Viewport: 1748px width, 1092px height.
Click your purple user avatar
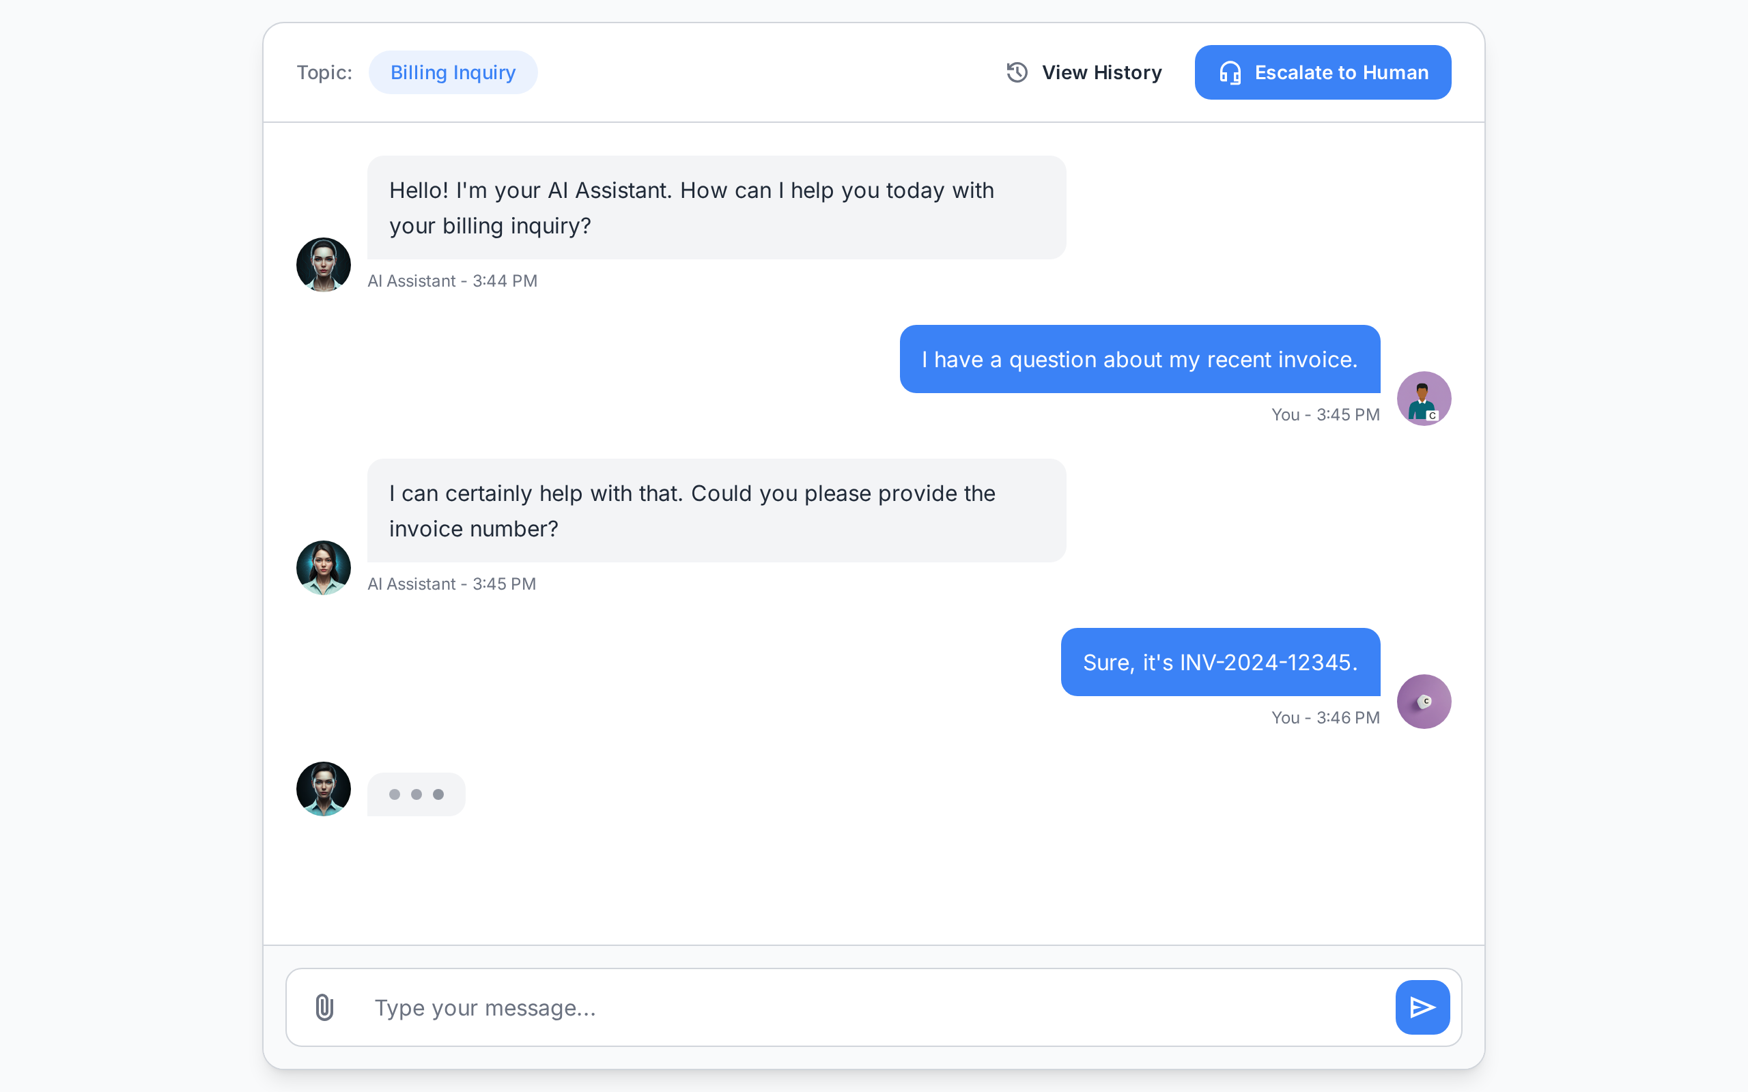(x=1424, y=702)
